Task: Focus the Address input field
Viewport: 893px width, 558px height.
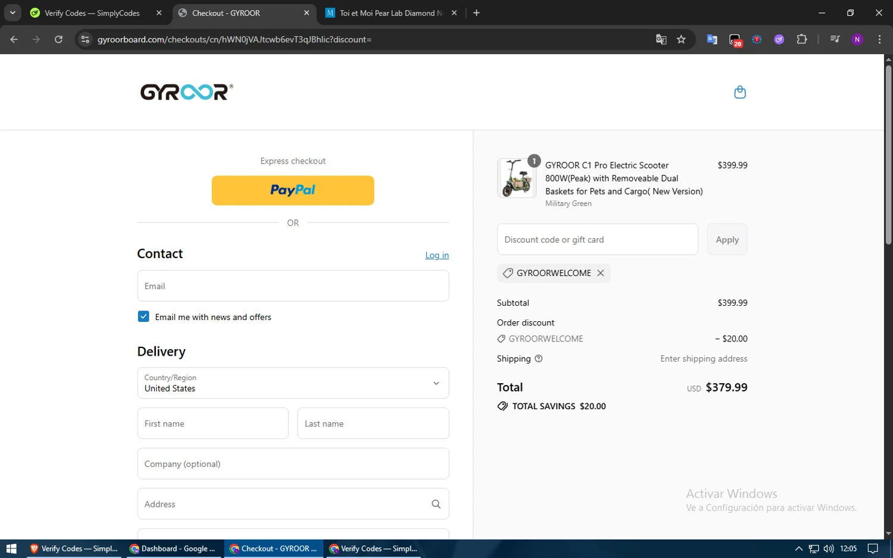Action: 293,504
